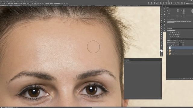Viewport: 193px width, 108px height.
Task: Select the Horizontal Type tool
Action: 162,39
